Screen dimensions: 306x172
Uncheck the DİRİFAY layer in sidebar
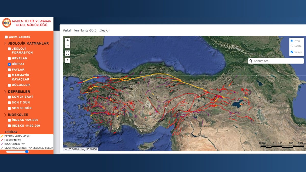[9, 64]
